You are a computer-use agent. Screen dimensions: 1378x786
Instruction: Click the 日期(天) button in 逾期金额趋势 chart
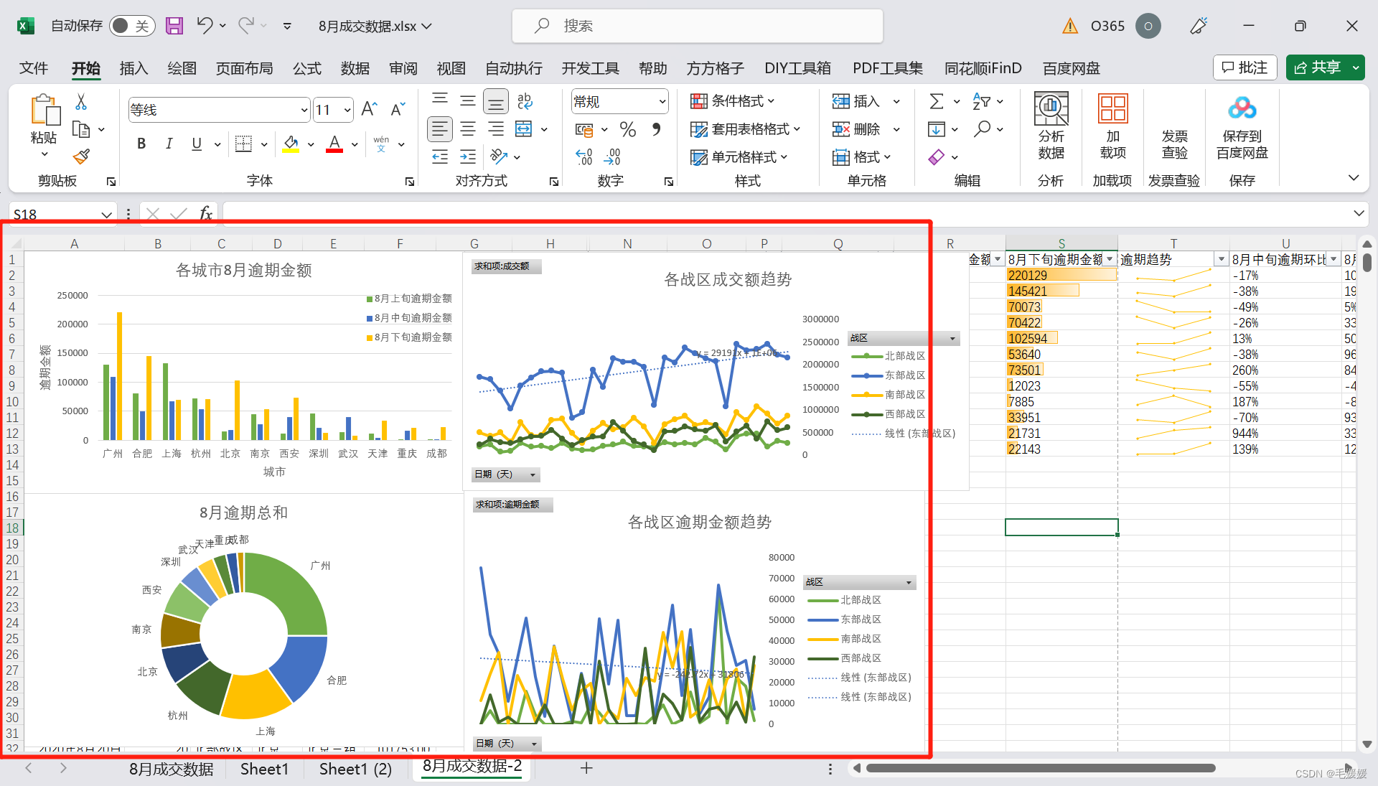click(x=506, y=744)
